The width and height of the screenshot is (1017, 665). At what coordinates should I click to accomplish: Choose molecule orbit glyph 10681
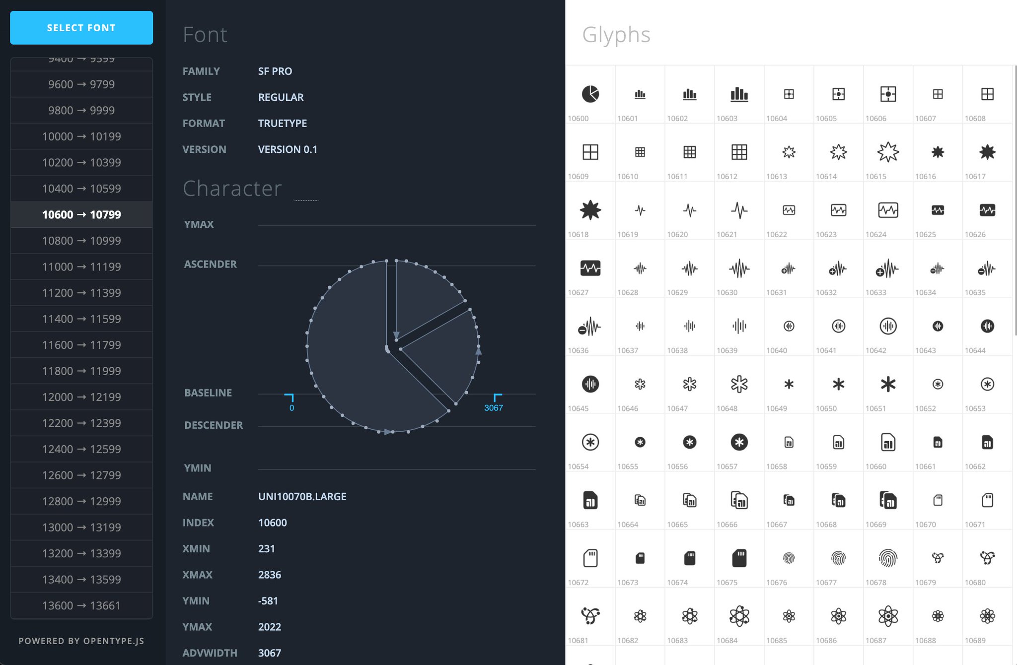[x=590, y=617]
